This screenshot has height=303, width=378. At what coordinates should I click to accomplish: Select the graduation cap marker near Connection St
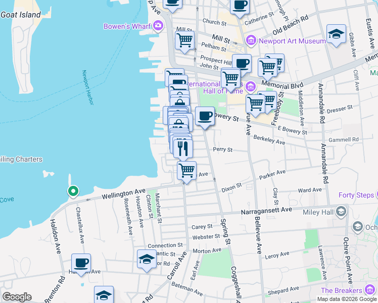pyautogui.click(x=147, y=261)
